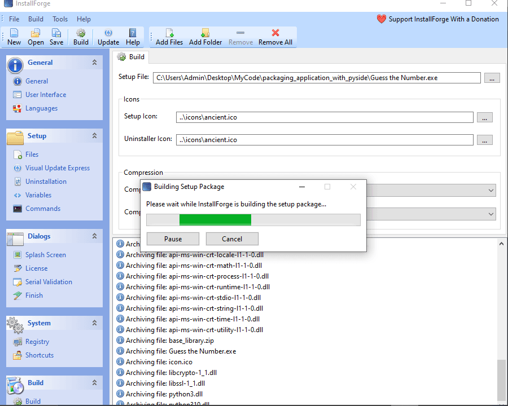Pause the setup package build
The image size is (508, 406).
172,239
